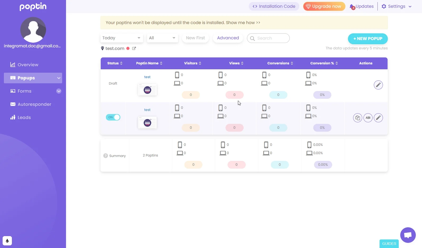Click the "test.com" domain text
The image size is (422, 248).
(115, 48)
